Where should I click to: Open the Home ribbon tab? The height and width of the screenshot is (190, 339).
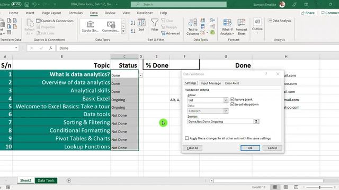(13, 13)
